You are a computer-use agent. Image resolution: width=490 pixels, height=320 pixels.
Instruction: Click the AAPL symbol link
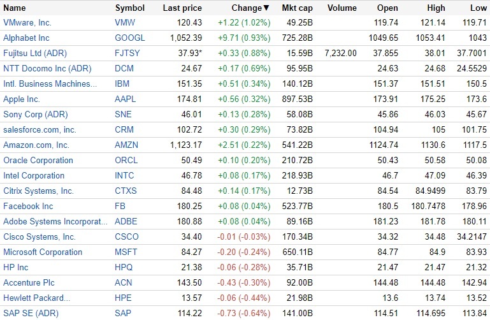pos(126,99)
